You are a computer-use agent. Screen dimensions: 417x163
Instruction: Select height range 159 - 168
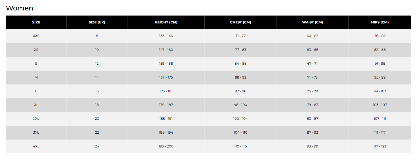[x=166, y=64]
